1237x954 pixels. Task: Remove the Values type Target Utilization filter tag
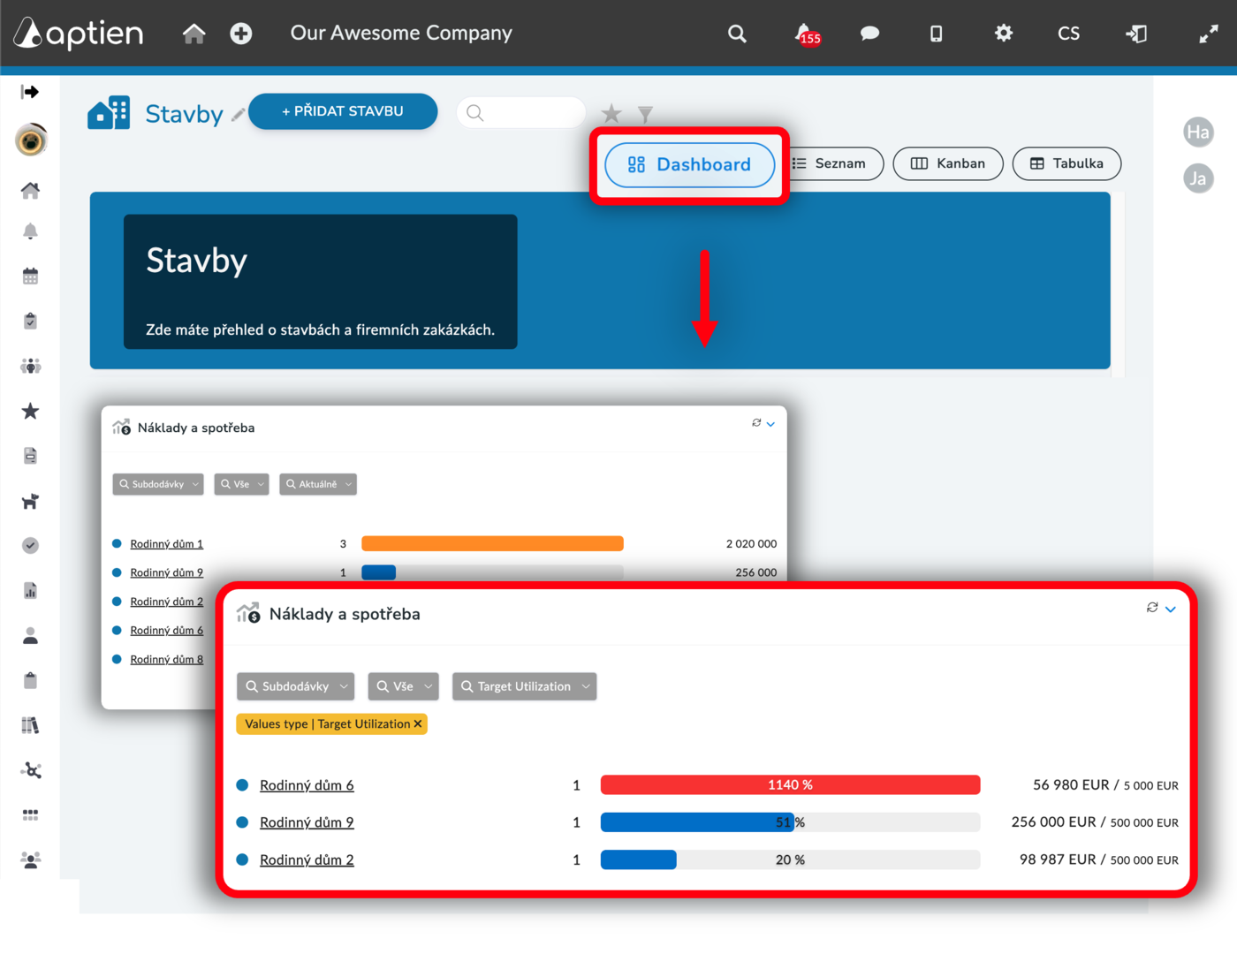coord(418,723)
